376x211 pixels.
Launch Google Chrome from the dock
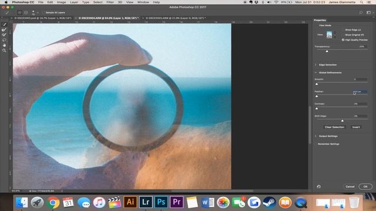(53, 203)
